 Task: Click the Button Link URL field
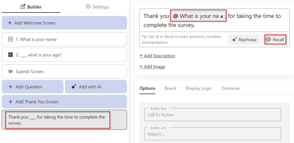tap(212, 134)
